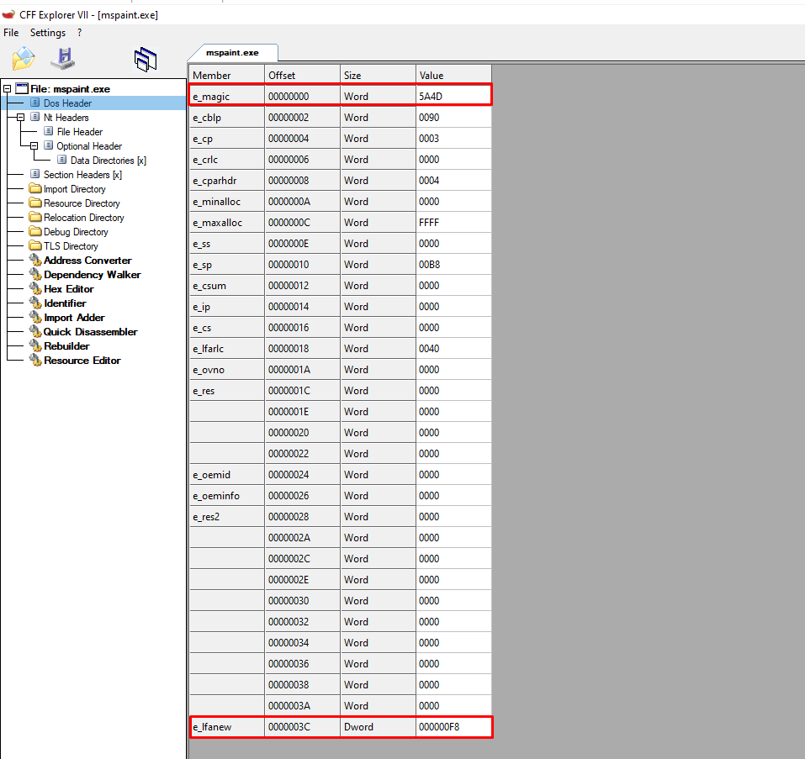Click the CFF Explorer title bar logo
This screenshot has height=759, width=805.
click(8, 15)
